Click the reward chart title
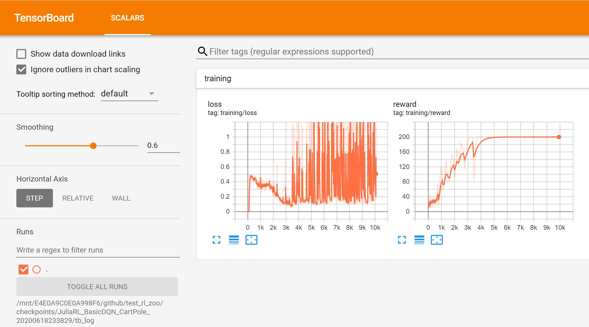The width and height of the screenshot is (589, 327). pyautogui.click(x=405, y=104)
